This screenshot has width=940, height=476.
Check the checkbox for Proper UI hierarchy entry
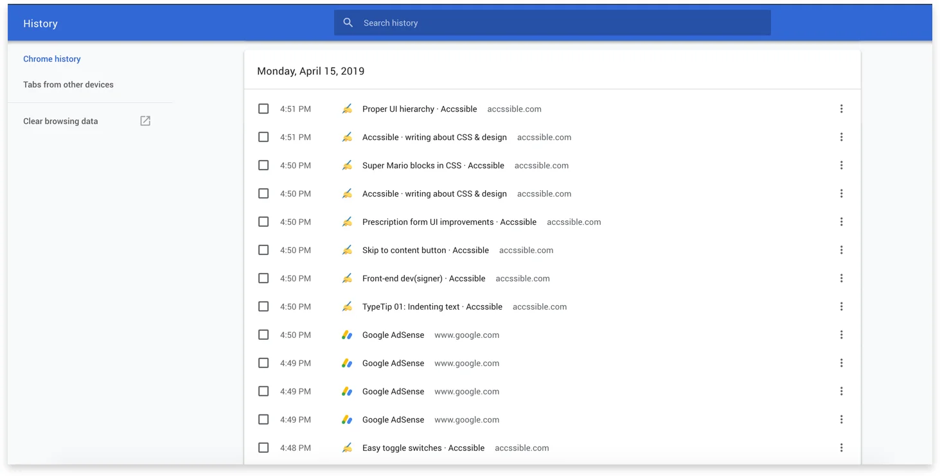(x=263, y=109)
